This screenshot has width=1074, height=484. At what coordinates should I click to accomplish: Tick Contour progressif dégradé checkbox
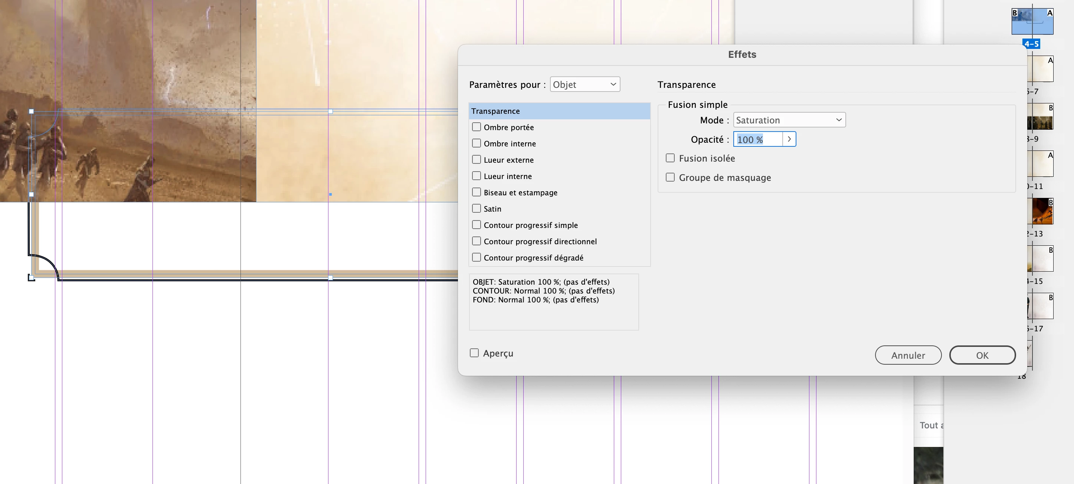(x=476, y=258)
